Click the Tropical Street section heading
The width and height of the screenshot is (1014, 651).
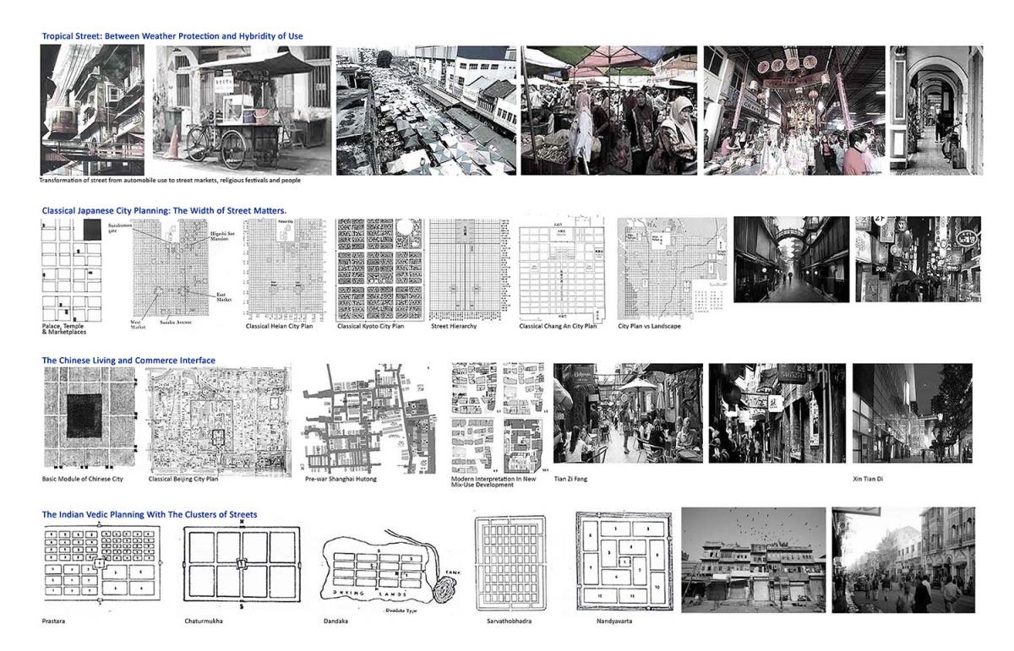[172, 36]
